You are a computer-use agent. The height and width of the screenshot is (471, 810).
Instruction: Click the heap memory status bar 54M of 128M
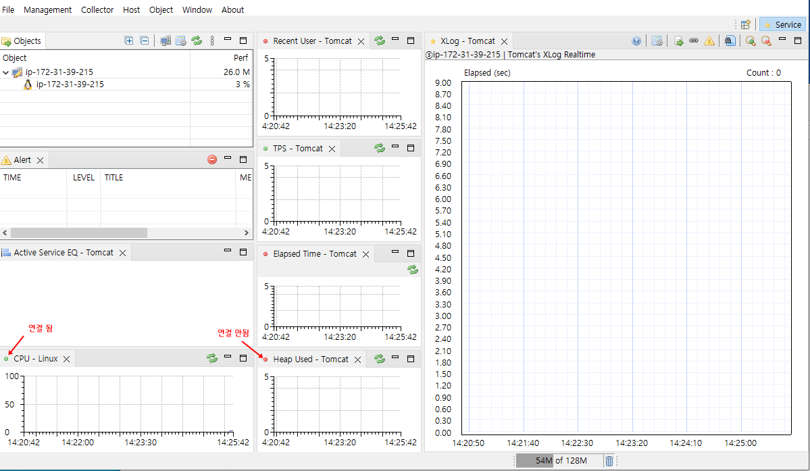click(559, 461)
